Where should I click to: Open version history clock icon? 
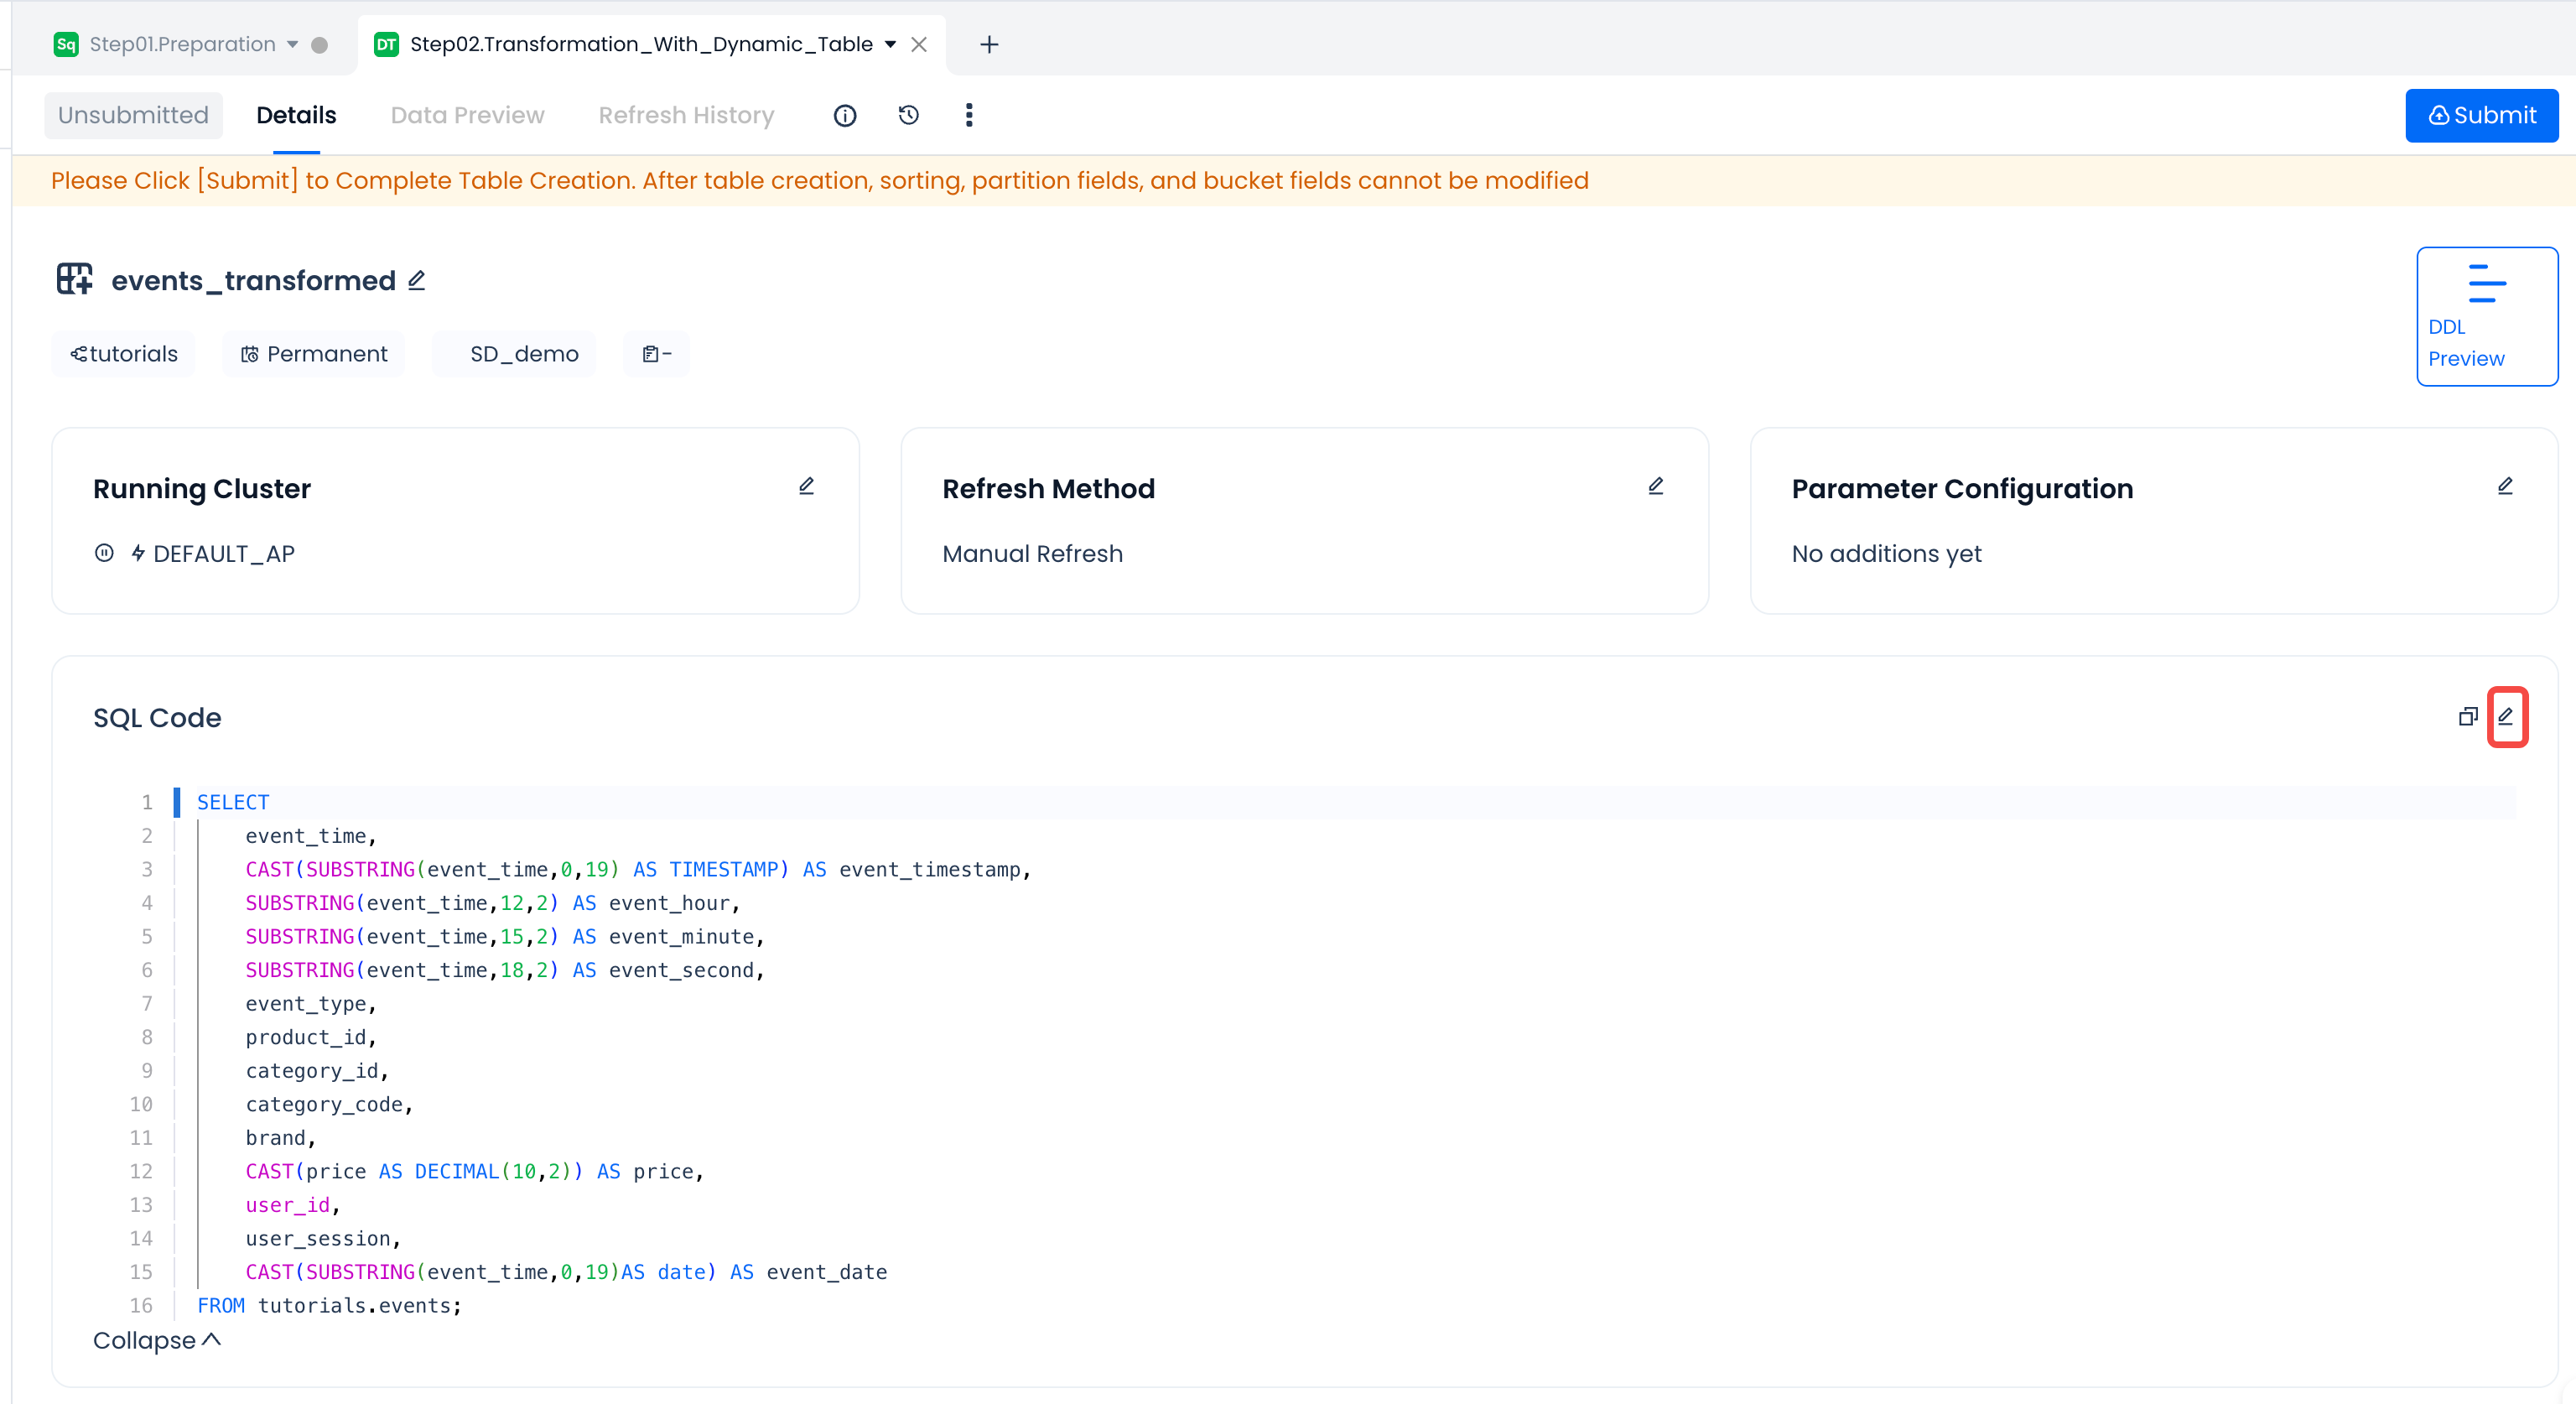point(908,116)
